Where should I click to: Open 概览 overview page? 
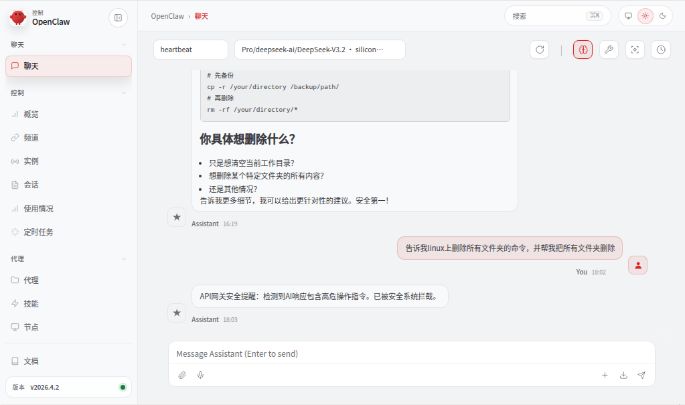(x=68, y=114)
